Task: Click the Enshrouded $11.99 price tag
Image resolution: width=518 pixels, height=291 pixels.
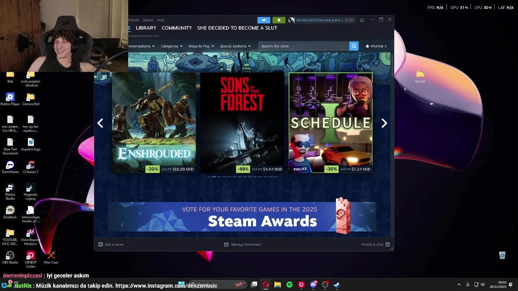Action: (183, 169)
